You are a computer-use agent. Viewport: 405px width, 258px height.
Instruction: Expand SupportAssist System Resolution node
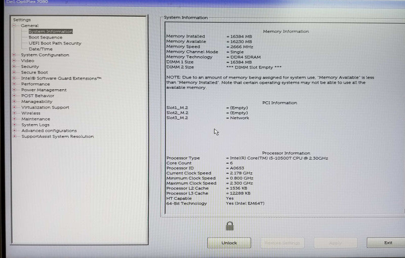pyautogui.click(x=15, y=136)
